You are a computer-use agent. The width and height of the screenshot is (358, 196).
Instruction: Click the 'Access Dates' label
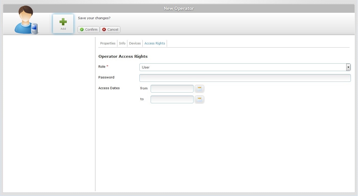(109, 88)
